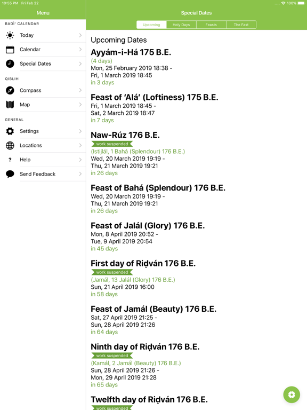
Task: Expand the Today row chevron
Action: point(80,35)
